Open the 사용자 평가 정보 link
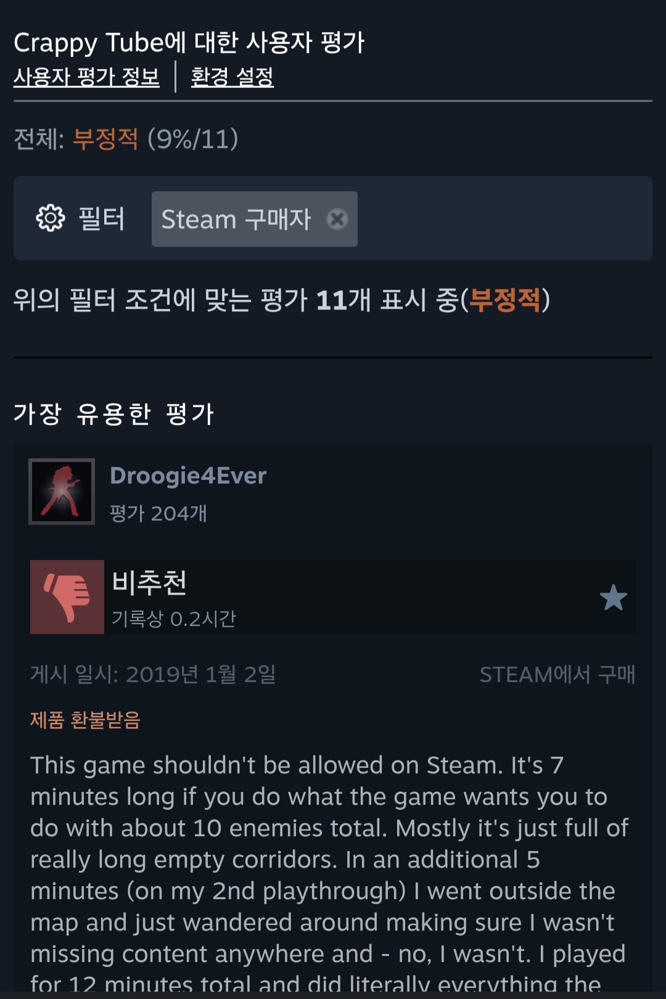The height and width of the screenshot is (999, 666). 86,76
